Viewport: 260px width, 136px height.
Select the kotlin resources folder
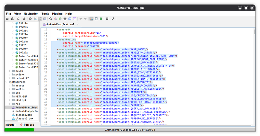(x=20, y=89)
